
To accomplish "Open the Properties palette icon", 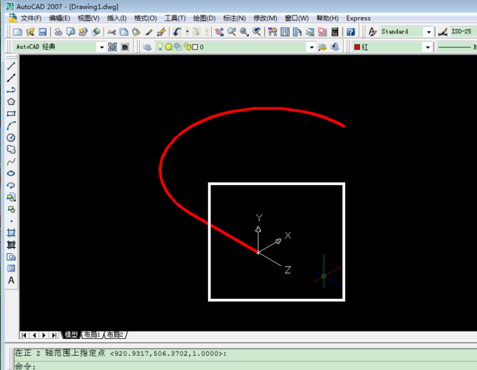I will [273, 32].
